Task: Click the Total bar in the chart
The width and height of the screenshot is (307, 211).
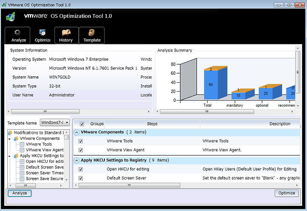Action: pos(215,83)
